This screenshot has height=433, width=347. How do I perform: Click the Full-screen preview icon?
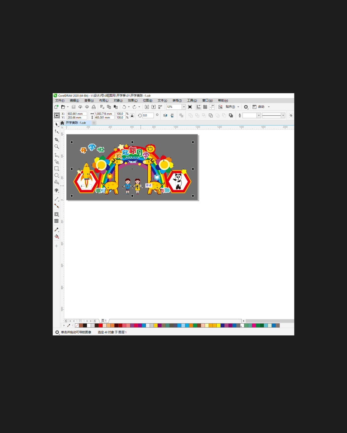190,107
